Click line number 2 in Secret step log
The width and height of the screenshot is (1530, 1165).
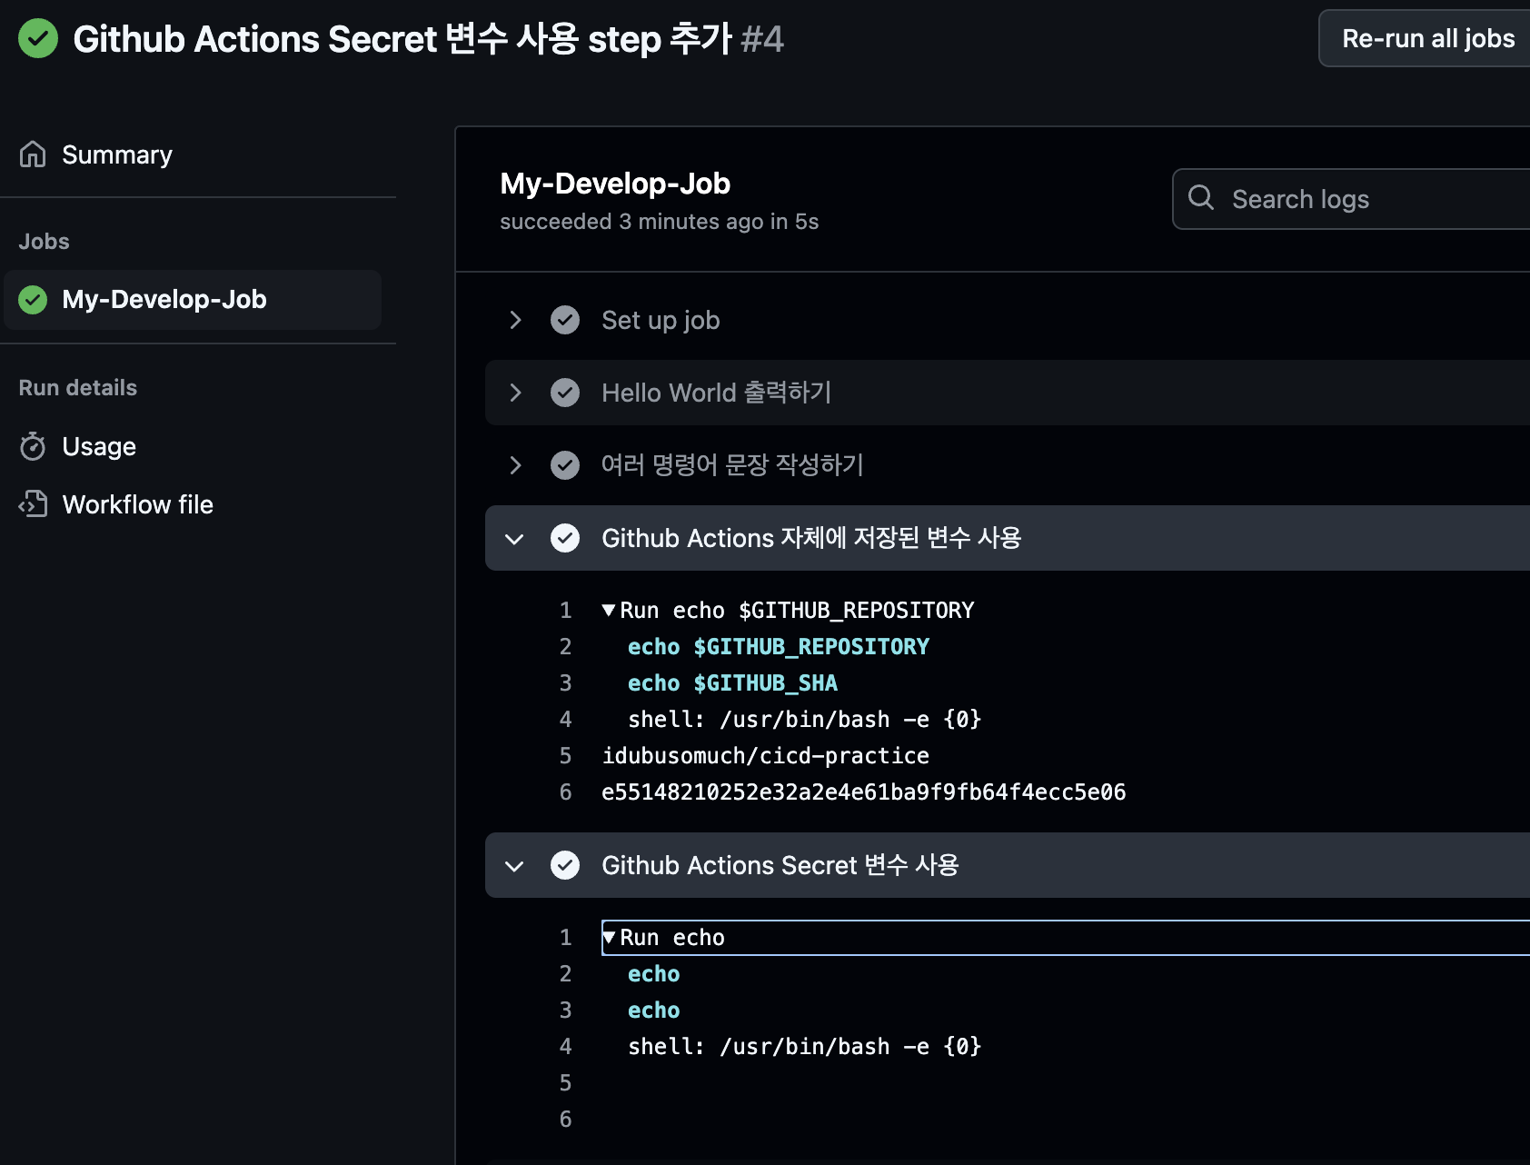click(x=565, y=974)
